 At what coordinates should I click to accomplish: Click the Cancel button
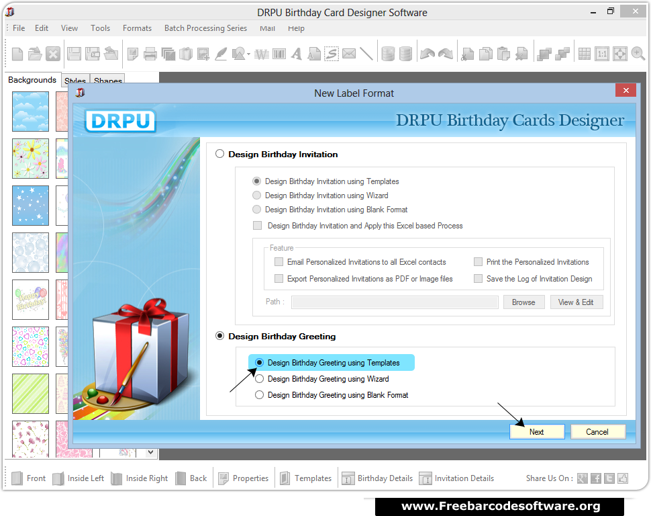coord(597,431)
